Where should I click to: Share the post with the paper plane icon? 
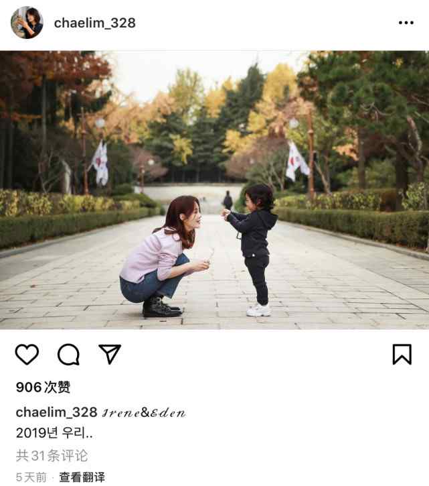click(110, 354)
